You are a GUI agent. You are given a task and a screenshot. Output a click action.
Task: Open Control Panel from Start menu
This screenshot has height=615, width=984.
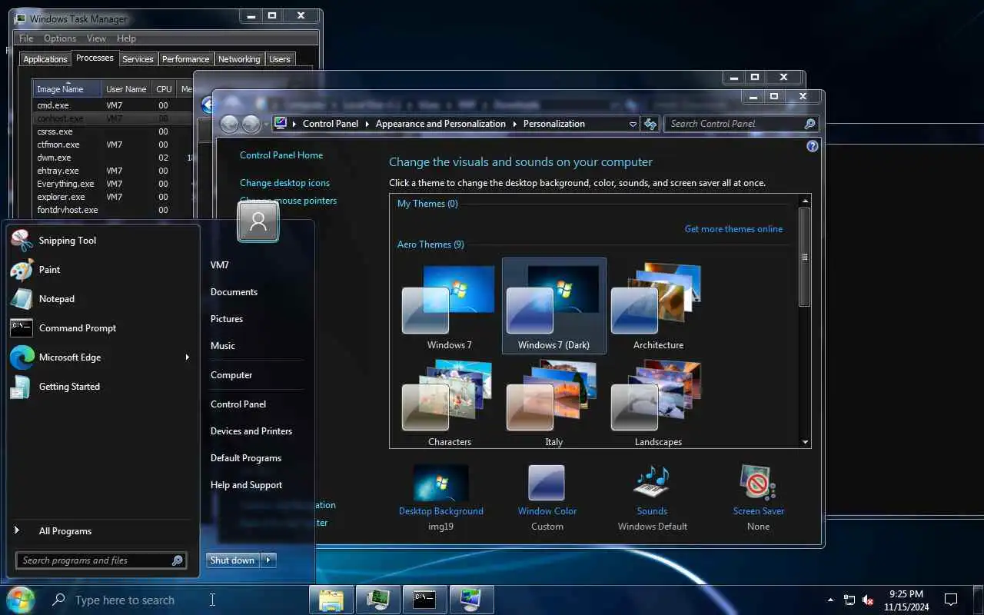[x=238, y=404]
